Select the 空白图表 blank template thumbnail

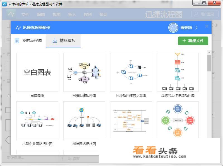tap(37, 72)
